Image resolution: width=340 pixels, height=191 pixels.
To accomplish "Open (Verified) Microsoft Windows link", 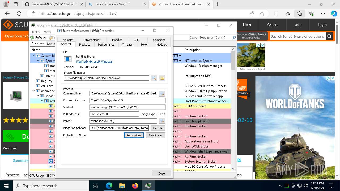I will (94, 62).
